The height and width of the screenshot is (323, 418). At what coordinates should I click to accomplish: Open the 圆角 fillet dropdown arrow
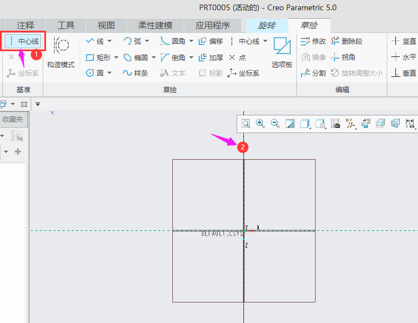tap(191, 42)
